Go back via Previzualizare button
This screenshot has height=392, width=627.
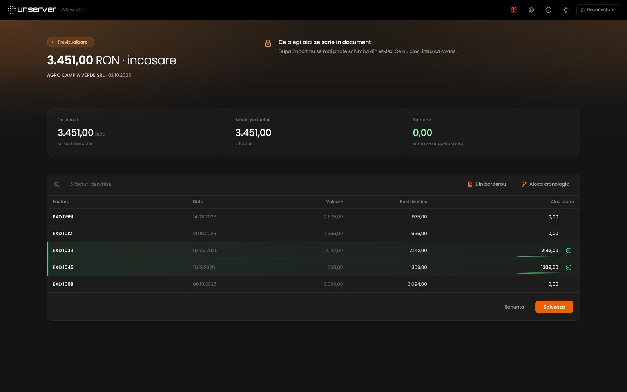coord(71,42)
